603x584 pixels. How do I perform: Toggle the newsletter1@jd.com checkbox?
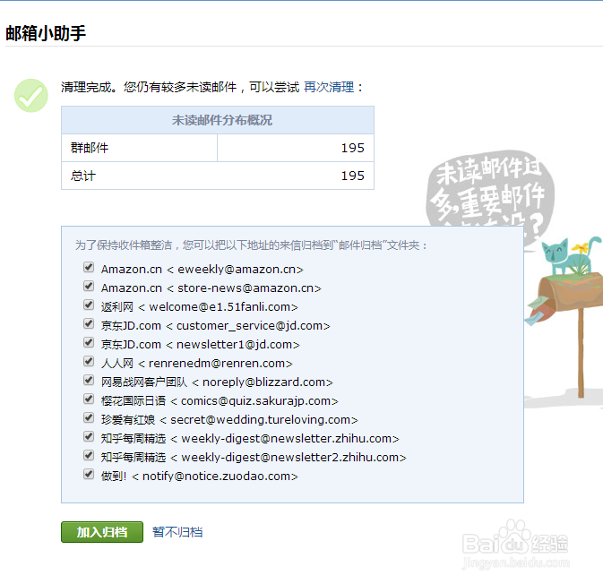point(89,342)
